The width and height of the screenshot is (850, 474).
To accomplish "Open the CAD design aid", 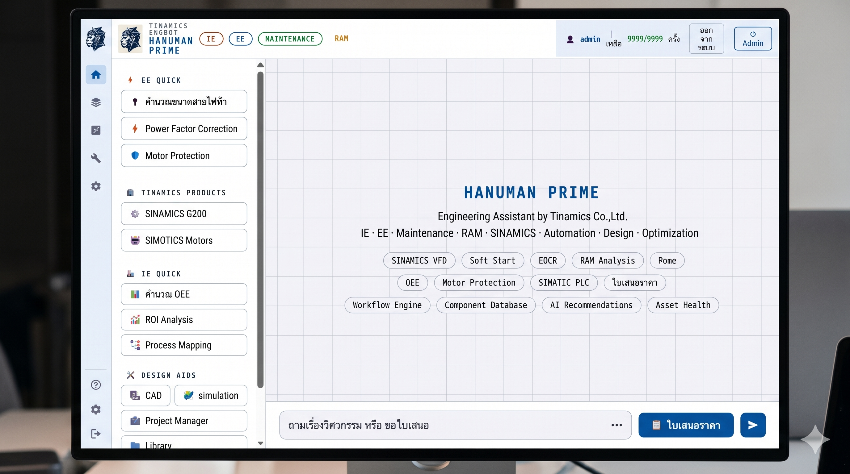I will click(x=145, y=395).
